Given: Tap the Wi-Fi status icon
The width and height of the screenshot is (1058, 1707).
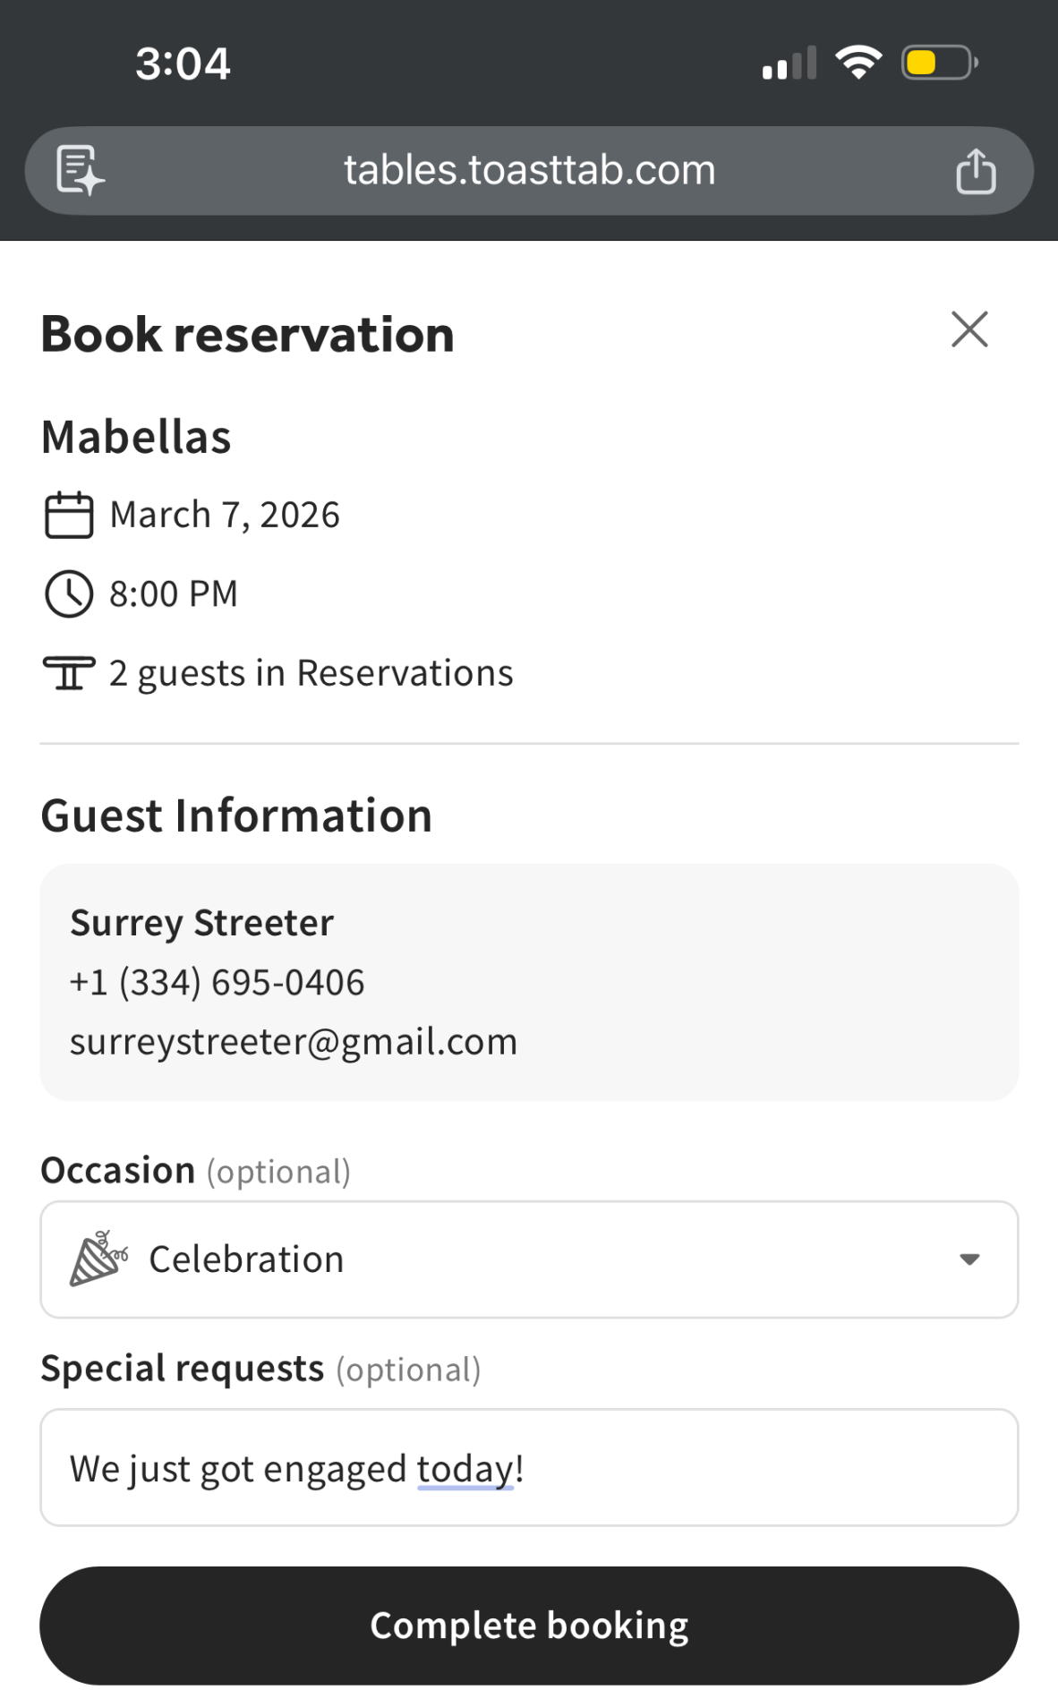Looking at the screenshot, I should tap(858, 63).
